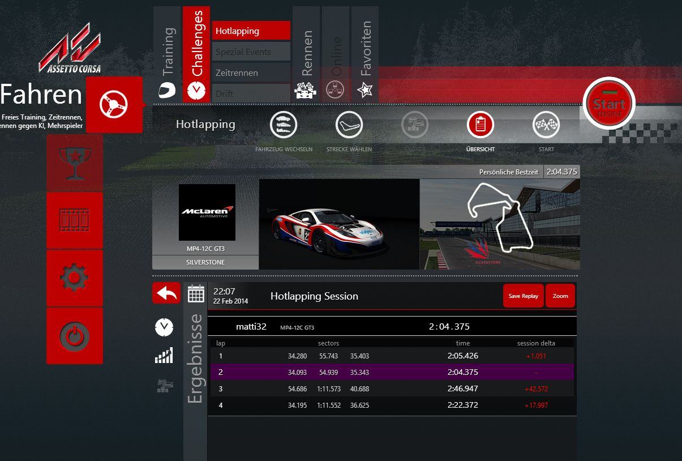The height and width of the screenshot is (461, 682).
Task: Select lap 4 row with 2:22.372
Action: (392, 405)
